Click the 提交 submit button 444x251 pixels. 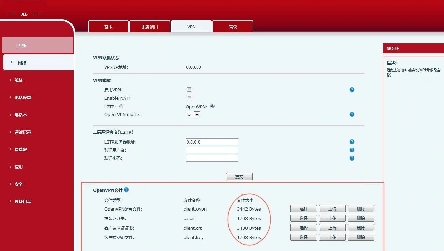coord(239,176)
